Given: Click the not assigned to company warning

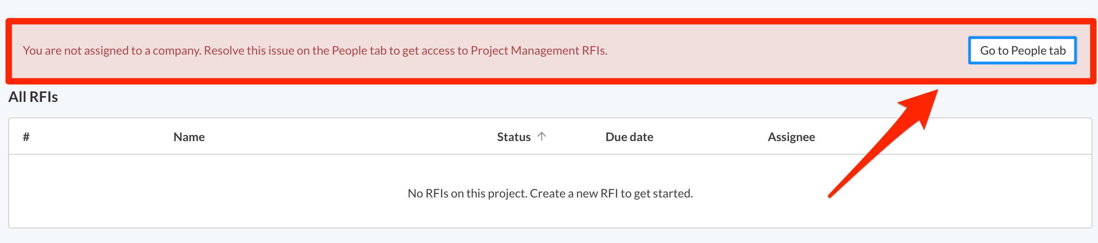Looking at the screenshot, I should click(315, 51).
